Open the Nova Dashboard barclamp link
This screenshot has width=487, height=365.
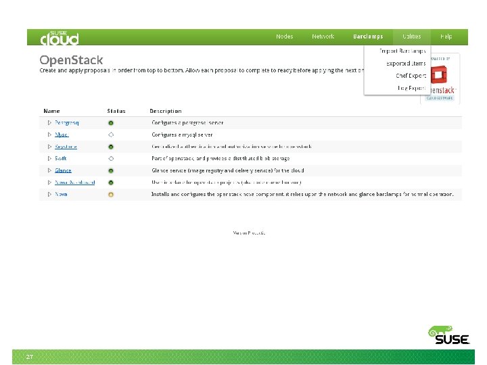(75, 182)
